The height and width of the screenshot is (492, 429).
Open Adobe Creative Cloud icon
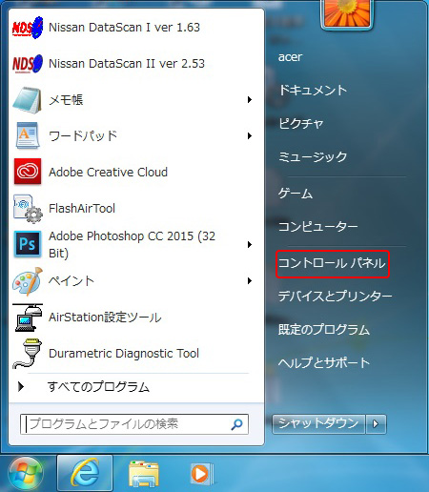coord(28,172)
